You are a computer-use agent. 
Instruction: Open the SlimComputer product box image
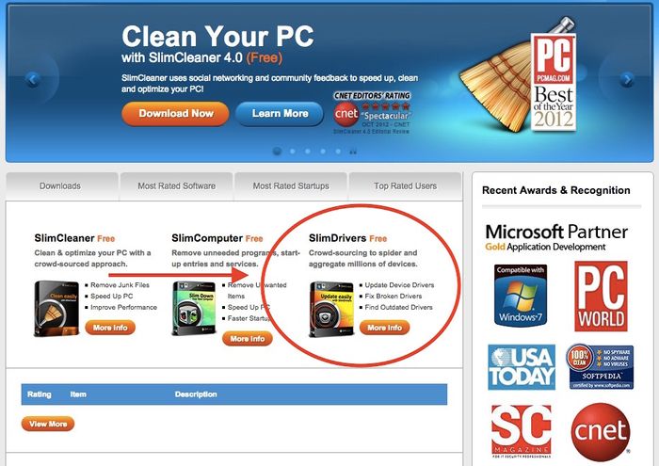pos(194,309)
